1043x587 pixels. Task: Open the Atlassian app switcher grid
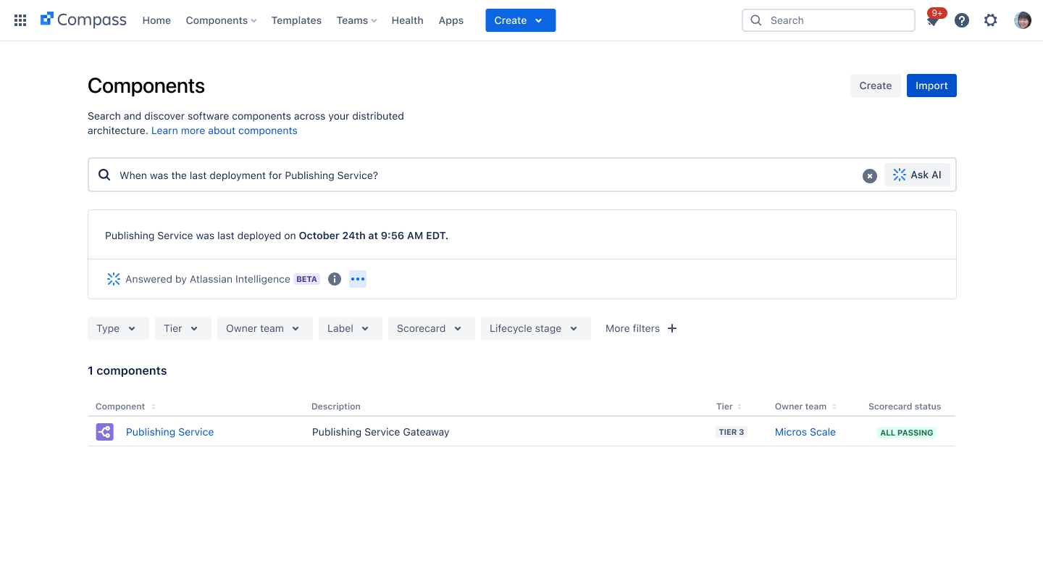(20, 20)
